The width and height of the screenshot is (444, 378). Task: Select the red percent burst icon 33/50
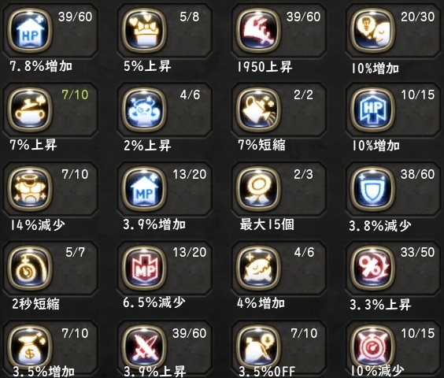click(372, 268)
